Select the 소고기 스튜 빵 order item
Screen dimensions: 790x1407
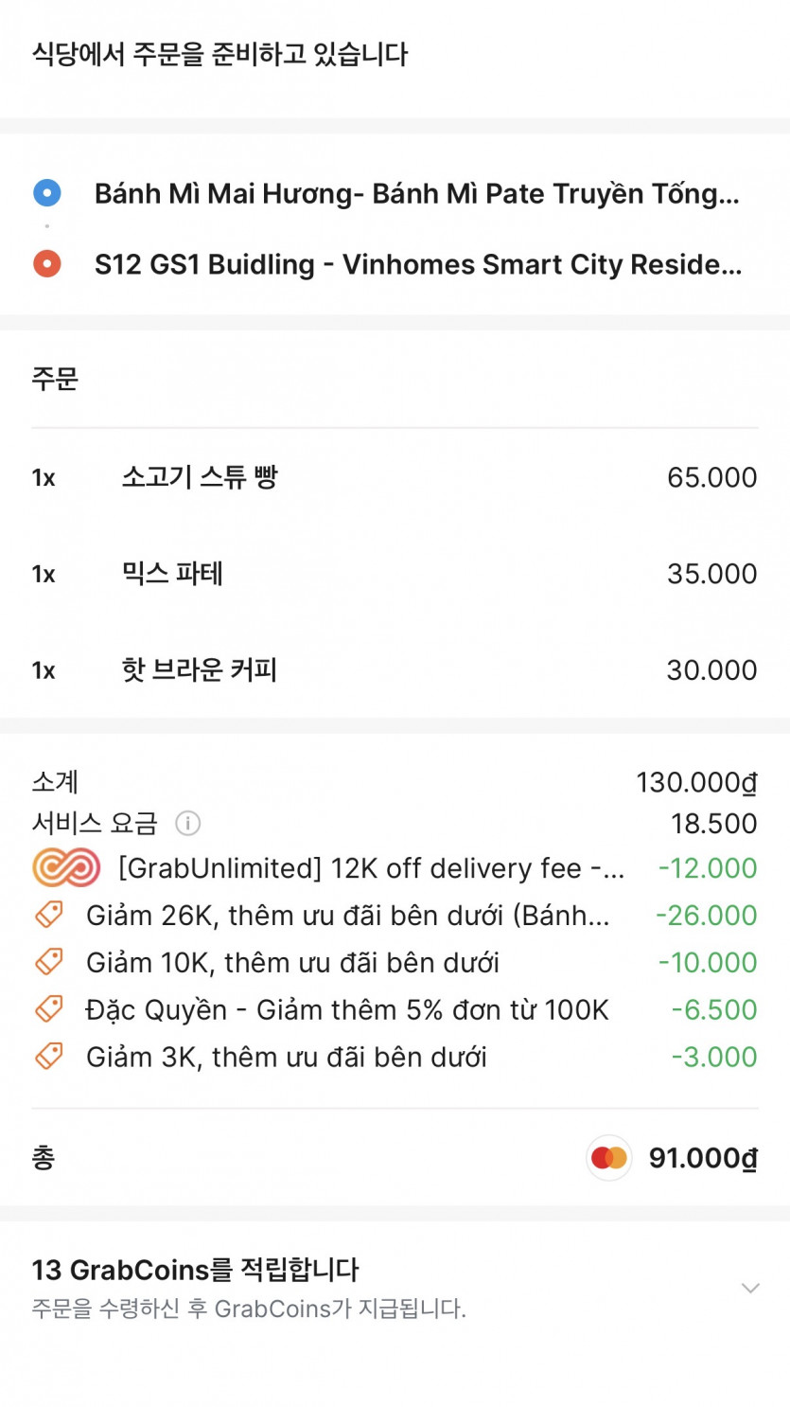[200, 477]
